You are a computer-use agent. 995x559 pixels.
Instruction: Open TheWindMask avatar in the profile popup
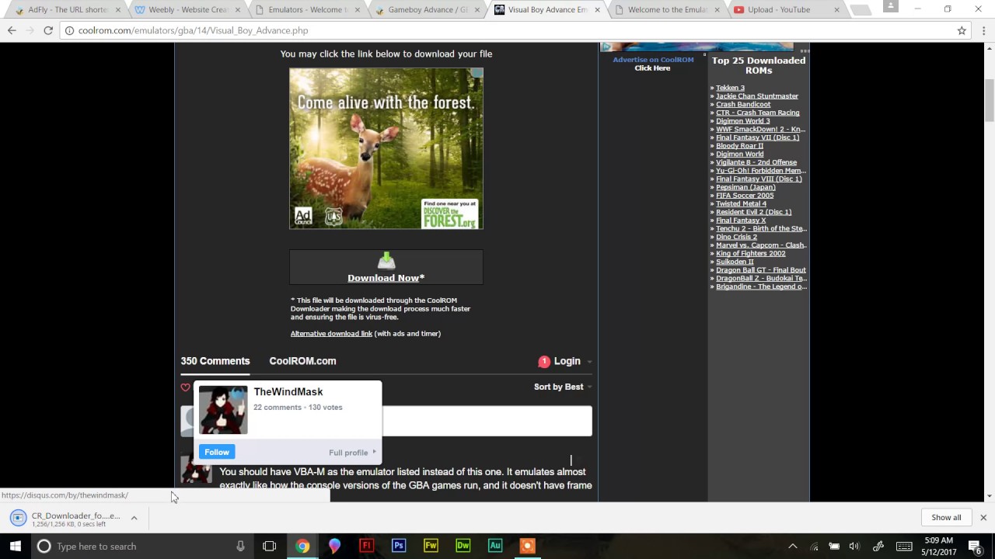223,410
